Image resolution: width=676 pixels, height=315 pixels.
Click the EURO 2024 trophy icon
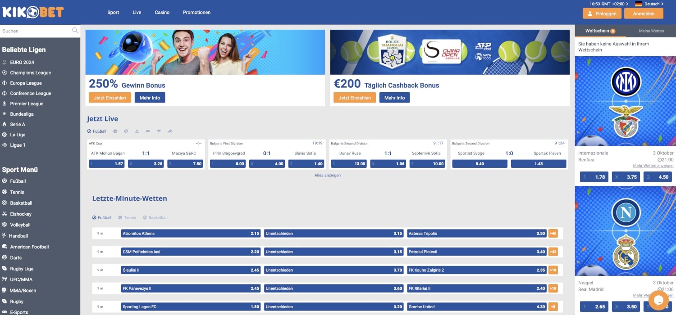5,62
